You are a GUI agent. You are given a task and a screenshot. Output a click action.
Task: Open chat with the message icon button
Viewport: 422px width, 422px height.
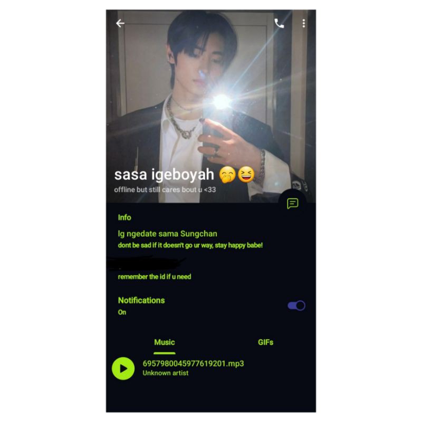tap(293, 204)
